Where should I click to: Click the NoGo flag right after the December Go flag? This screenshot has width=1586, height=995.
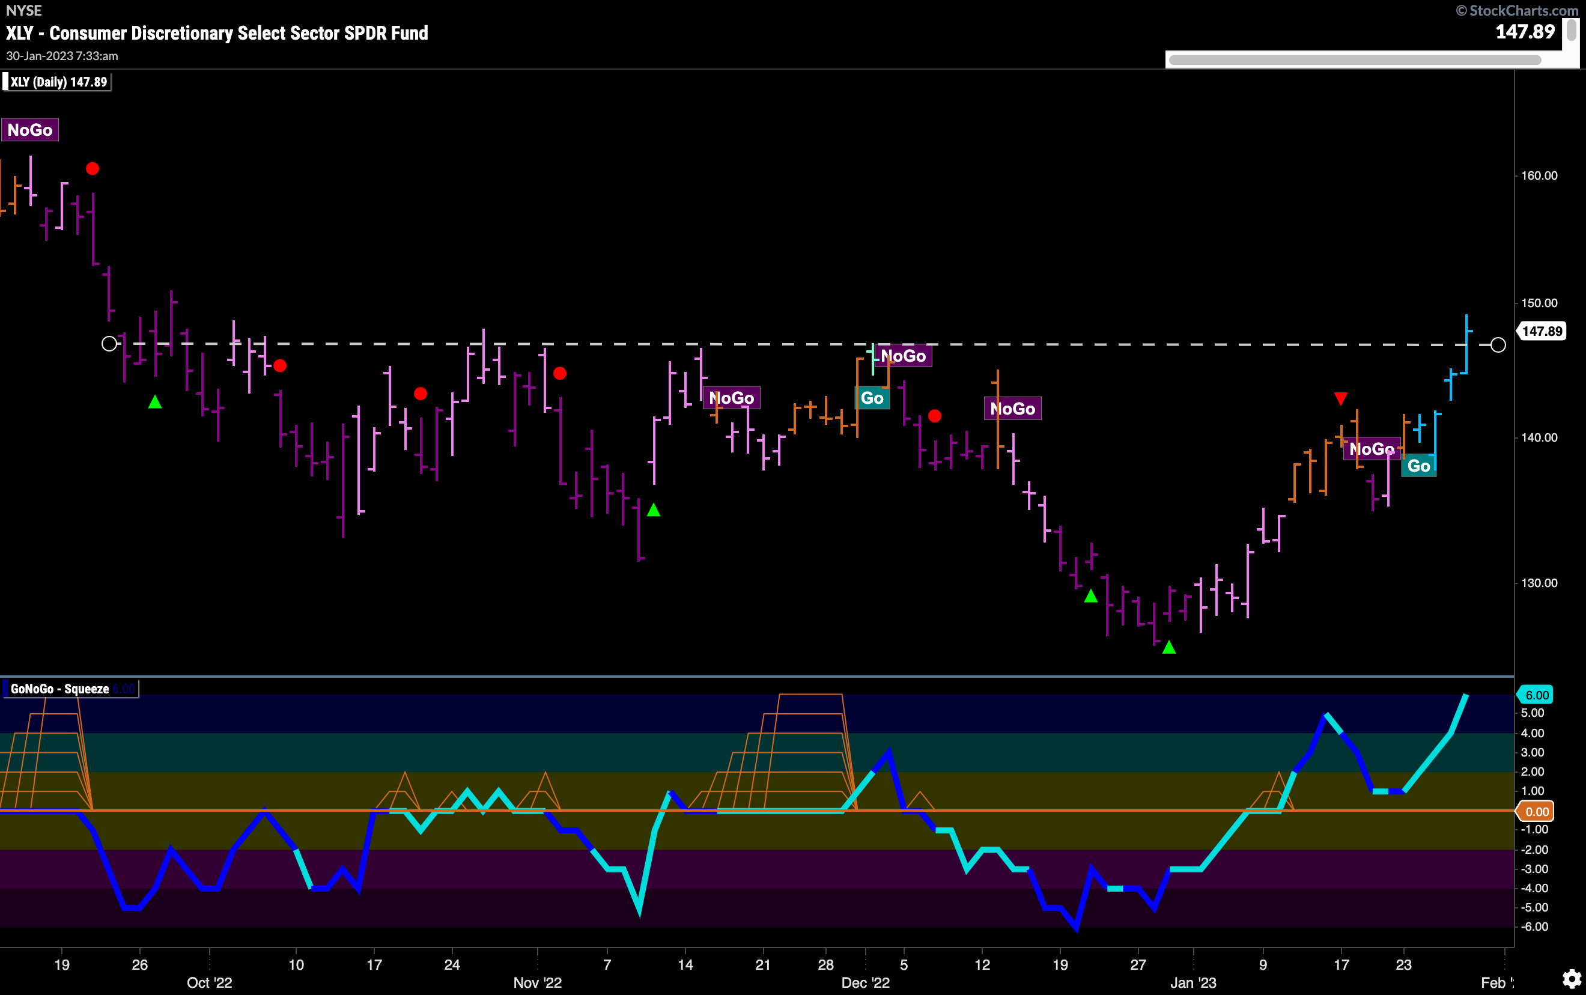pos(903,356)
